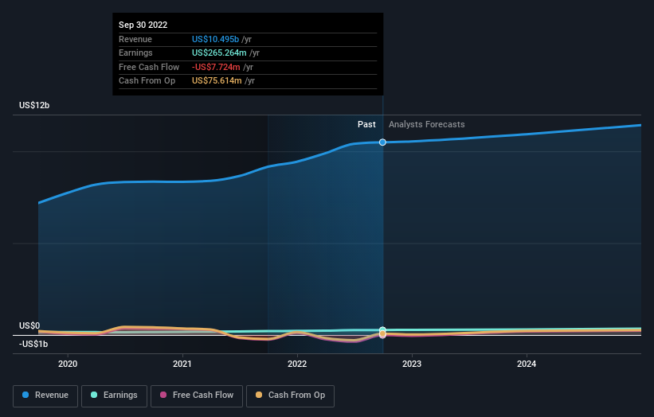
Task: Click the 2024 x-axis label
Action: coord(527,364)
